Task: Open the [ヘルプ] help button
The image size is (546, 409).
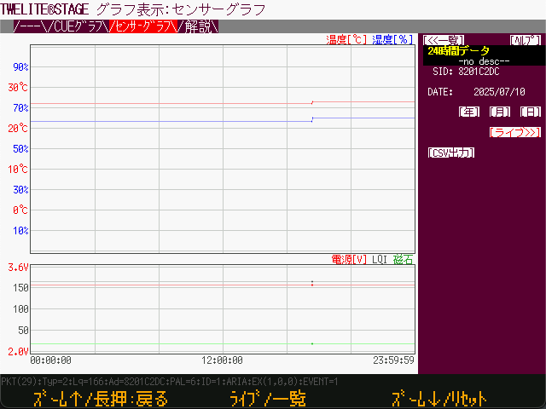Action: tap(526, 40)
